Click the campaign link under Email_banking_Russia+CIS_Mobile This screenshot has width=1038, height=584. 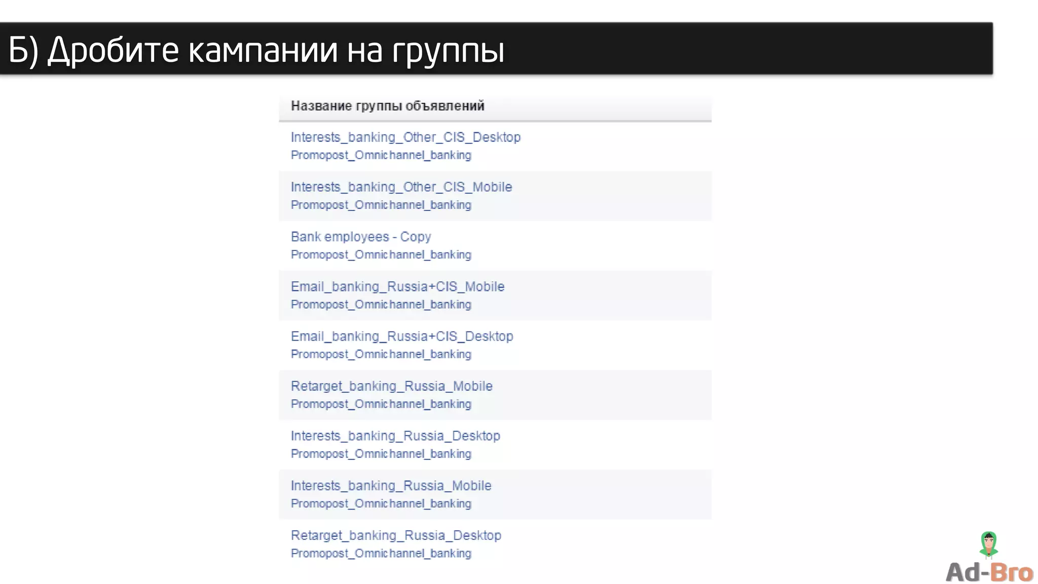point(381,304)
